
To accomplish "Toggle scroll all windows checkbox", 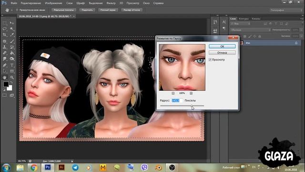I will pyautogui.click(x=17, y=10).
